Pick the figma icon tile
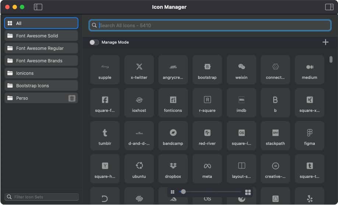Image resolution: width=338 pixels, height=205 pixels. 309,136
